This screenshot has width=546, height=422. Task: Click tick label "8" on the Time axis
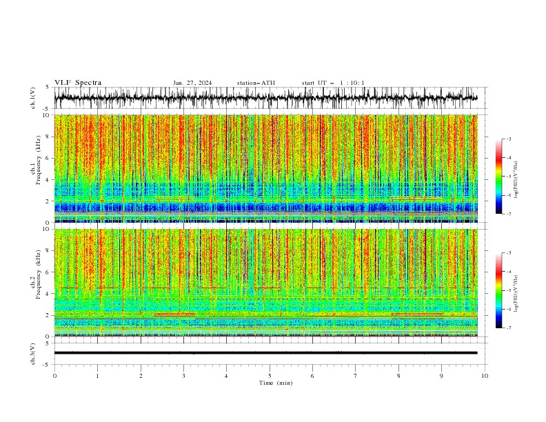click(398, 376)
